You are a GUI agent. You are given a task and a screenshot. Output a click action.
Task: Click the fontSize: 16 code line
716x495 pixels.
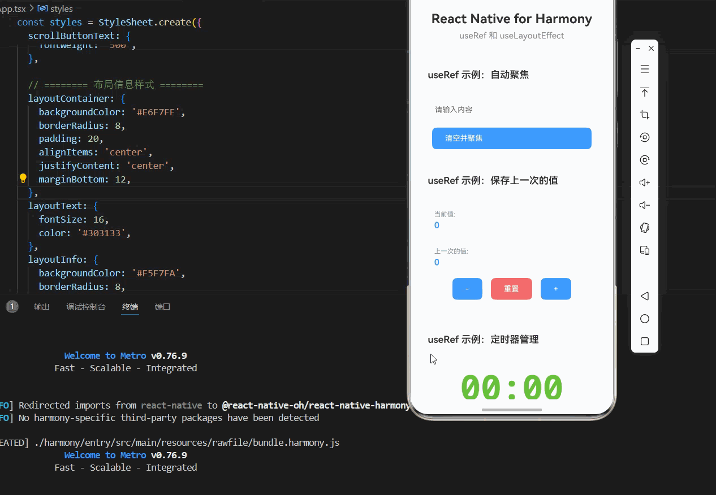74,219
